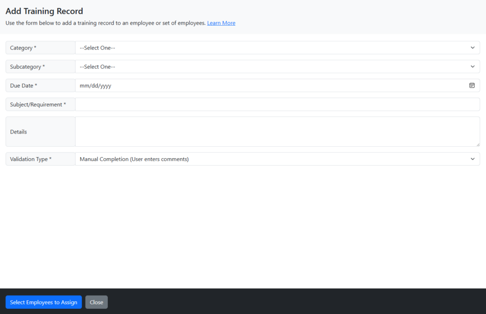486x314 pixels.
Task: Focus the Subject/Requirement text field
Action: pos(277,105)
